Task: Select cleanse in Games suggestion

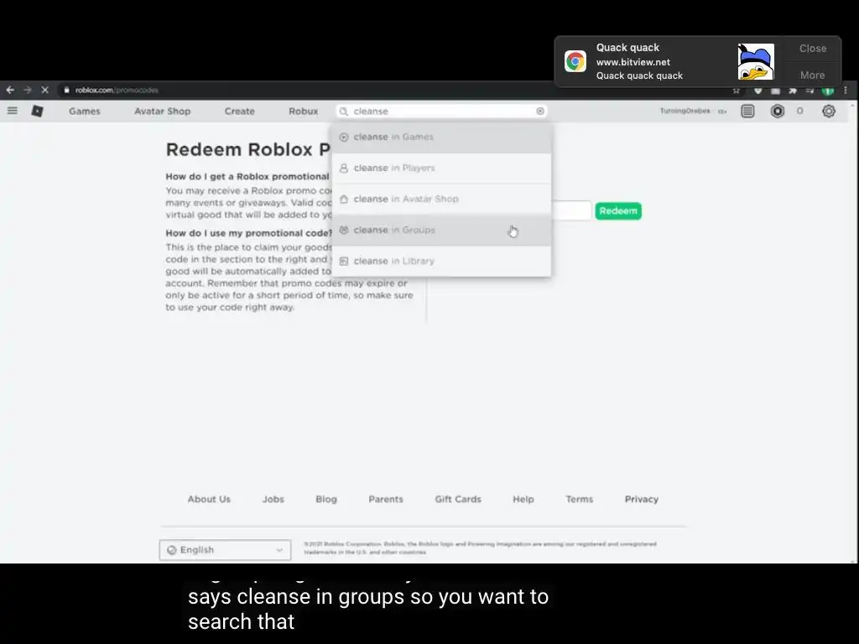Action: 441,137
